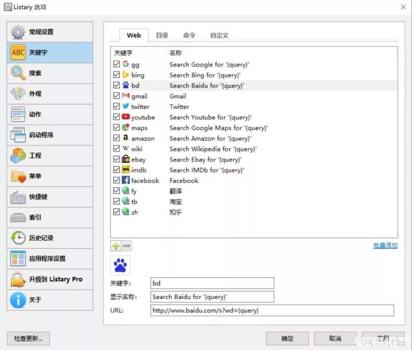Screen dimensions: 412x350
Task: Click the Wikipedia W icon
Action: [x=126, y=148]
